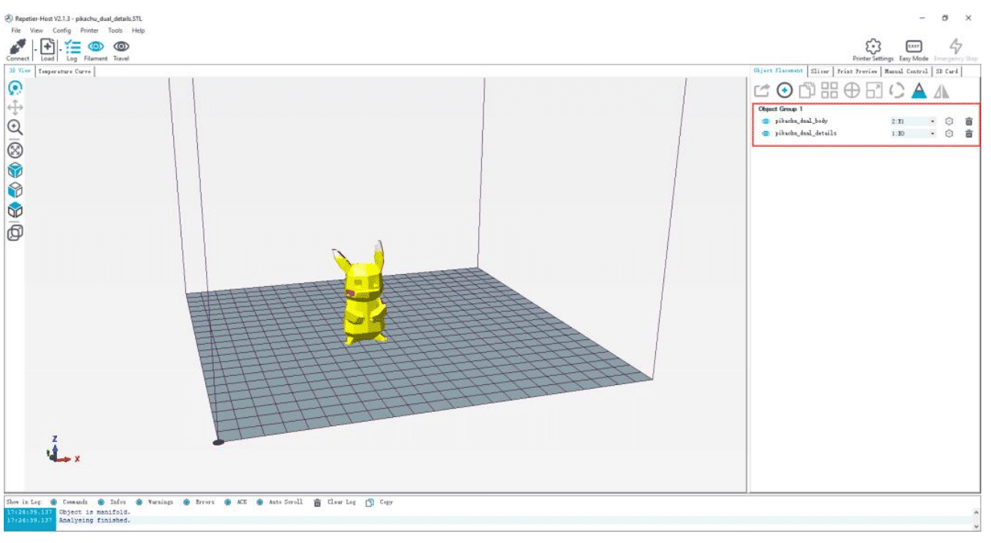
Task: Click the second cube view icon
Action: (14, 190)
